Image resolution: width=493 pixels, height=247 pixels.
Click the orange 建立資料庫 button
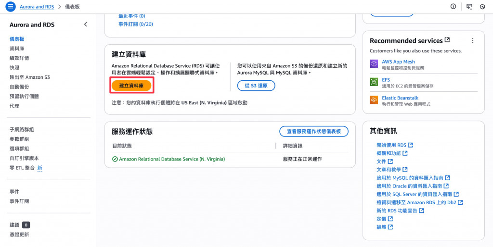coord(132,86)
